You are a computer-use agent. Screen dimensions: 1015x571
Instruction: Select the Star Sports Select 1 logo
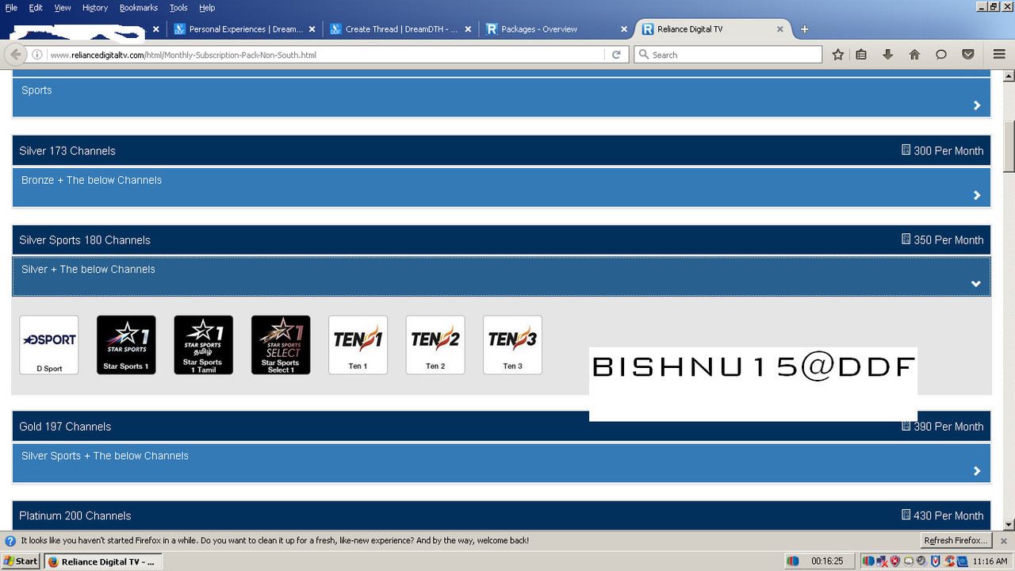click(281, 345)
